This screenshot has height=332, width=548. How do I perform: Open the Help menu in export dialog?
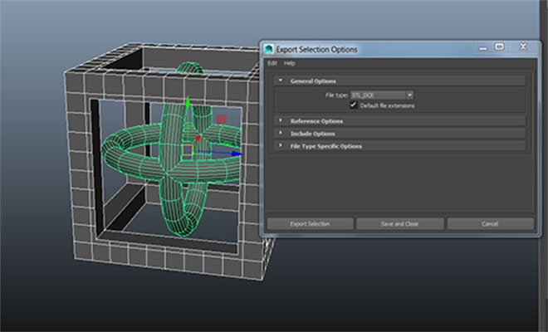click(290, 63)
